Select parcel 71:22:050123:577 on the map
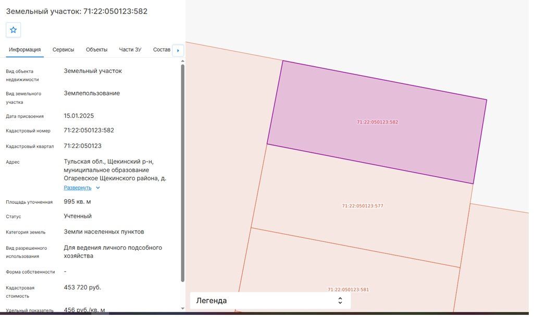The width and height of the screenshot is (559, 318). [x=363, y=206]
